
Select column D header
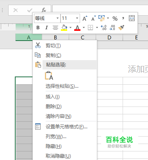[x=109, y=37]
